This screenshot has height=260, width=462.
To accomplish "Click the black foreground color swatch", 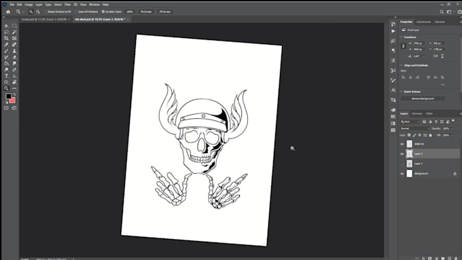I will pos(8,96).
